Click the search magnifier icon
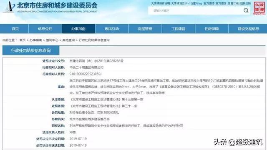Image resolution: width=267 pixels, height=150 pixels. pos(246,10)
